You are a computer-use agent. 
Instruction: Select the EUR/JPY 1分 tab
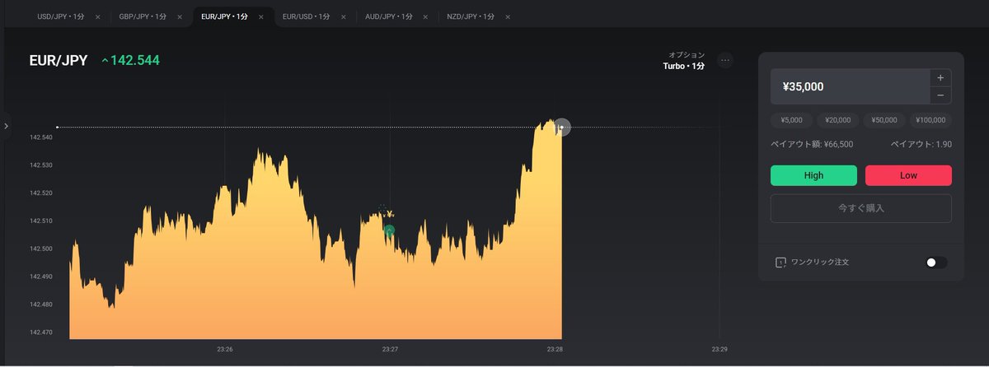click(224, 16)
